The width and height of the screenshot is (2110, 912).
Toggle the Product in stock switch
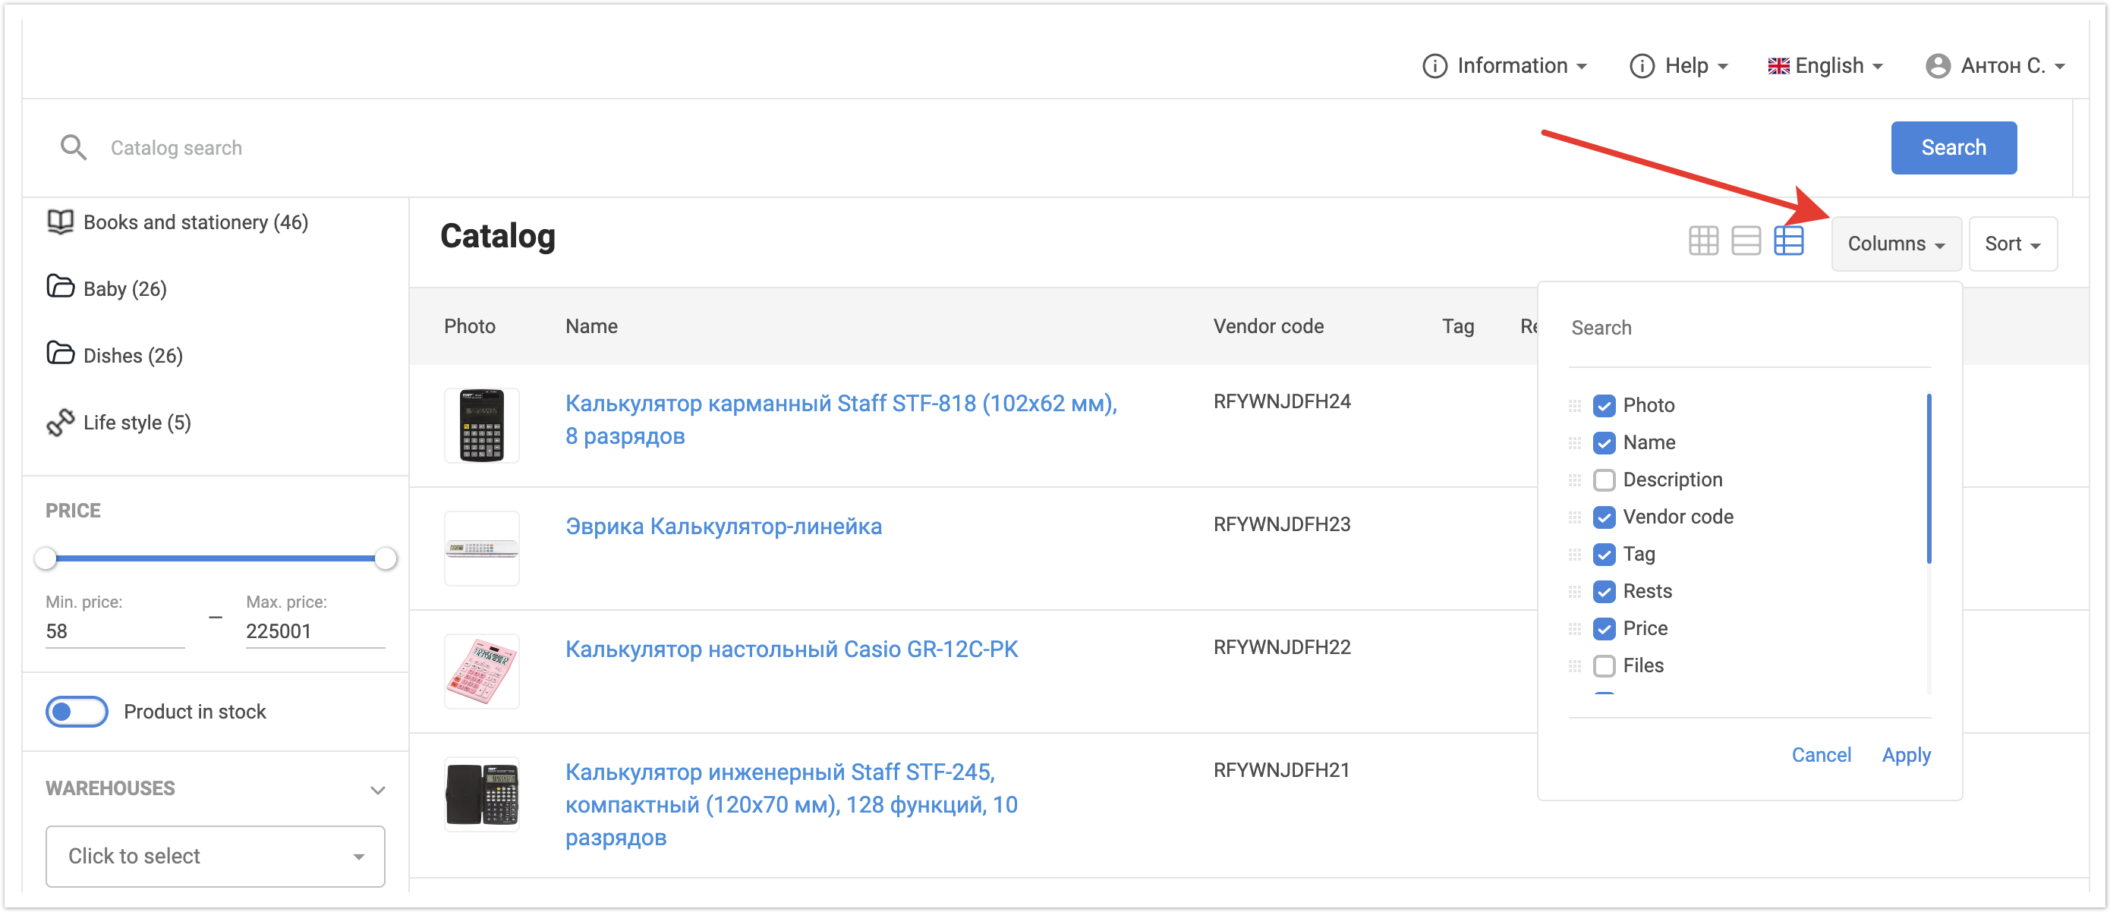pyautogui.click(x=76, y=712)
